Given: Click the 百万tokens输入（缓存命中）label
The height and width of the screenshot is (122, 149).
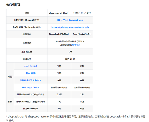Looking at the screenshot, I should click(x=30, y=95).
